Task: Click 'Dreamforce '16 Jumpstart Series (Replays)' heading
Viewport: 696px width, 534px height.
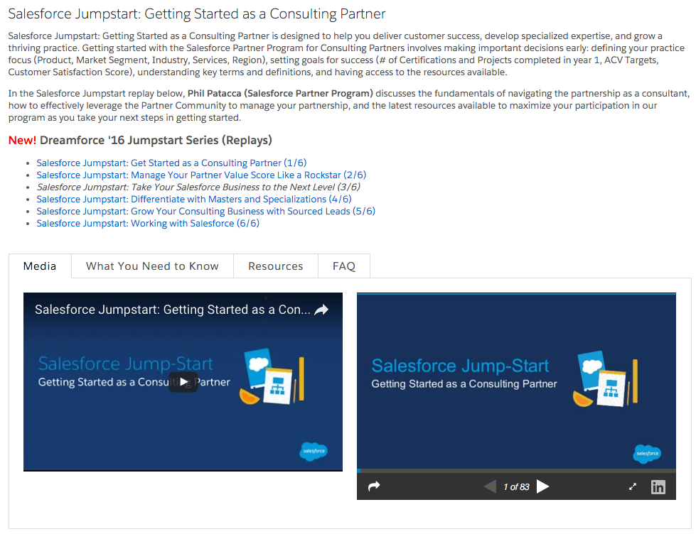Action: (x=156, y=140)
